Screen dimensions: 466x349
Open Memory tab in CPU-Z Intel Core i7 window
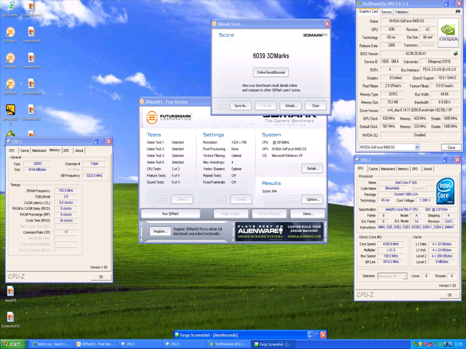[403, 169]
